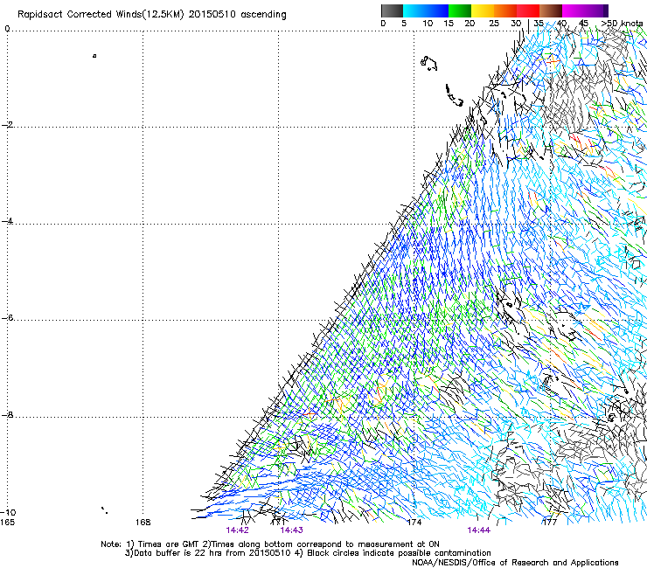
Task: Click the longitude label '168'
Action: point(143,523)
